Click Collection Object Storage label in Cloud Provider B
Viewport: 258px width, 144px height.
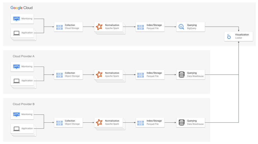coord(72,122)
